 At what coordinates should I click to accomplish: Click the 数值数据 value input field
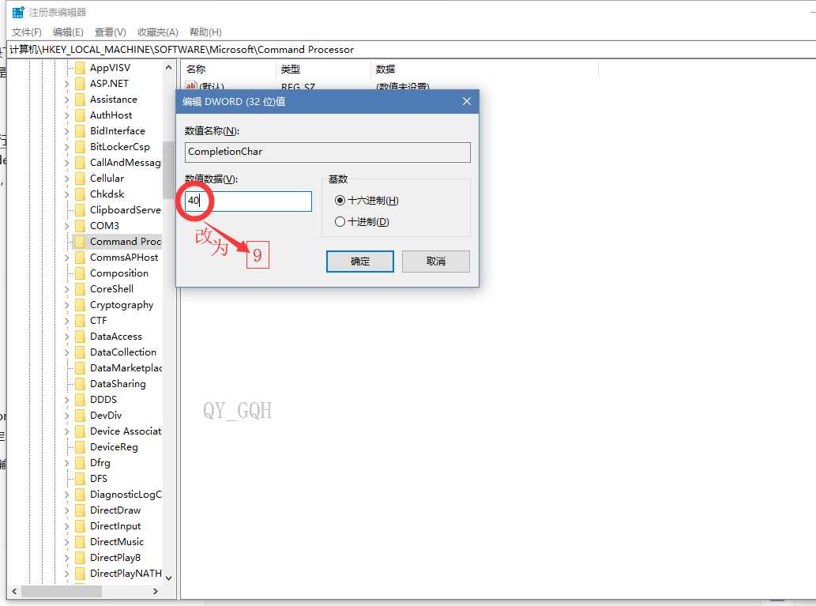pyautogui.click(x=248, y=201)
